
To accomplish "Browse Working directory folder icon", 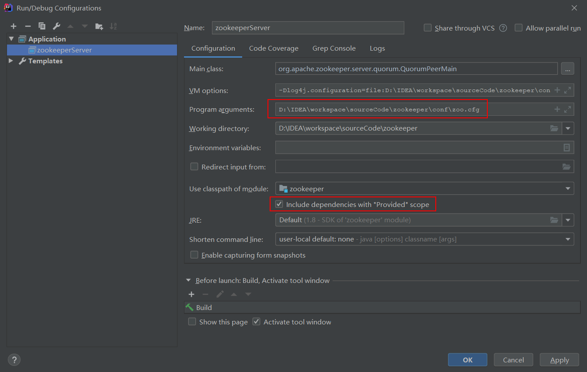I will click(x=554, y=128).
